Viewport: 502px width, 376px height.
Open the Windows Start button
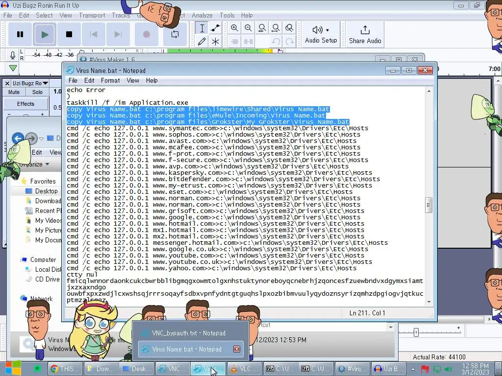(x=13, y=368)
